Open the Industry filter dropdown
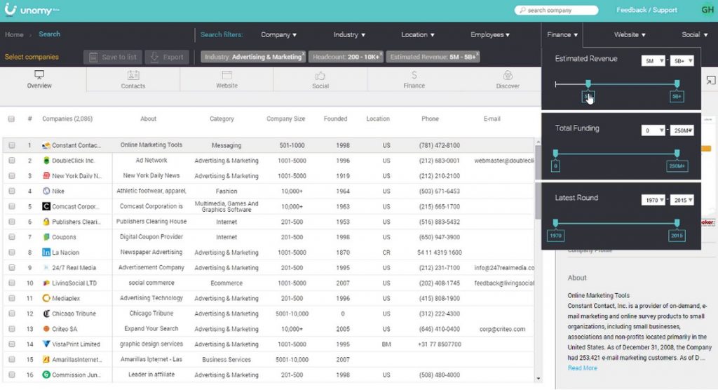The image size is (718, 390). (349, 35)
